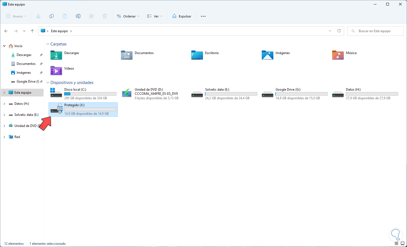Select the Protegido (X:) locked drive
This screenshot has height=247, width=407.
click(83, 110)
